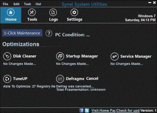Click 'No Changes Made...' under Disk Cleaner
Viewport: 157px width, 113px height.
tap(19, 64)
